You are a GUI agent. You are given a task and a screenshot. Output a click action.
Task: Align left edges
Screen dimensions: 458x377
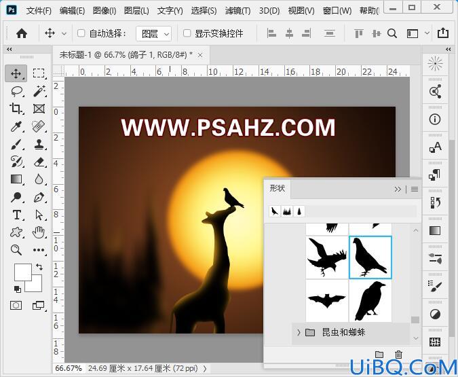click(x=271, y=33)
